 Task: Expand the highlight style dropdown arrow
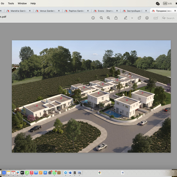pyautogui.click(x=132, y=18)
